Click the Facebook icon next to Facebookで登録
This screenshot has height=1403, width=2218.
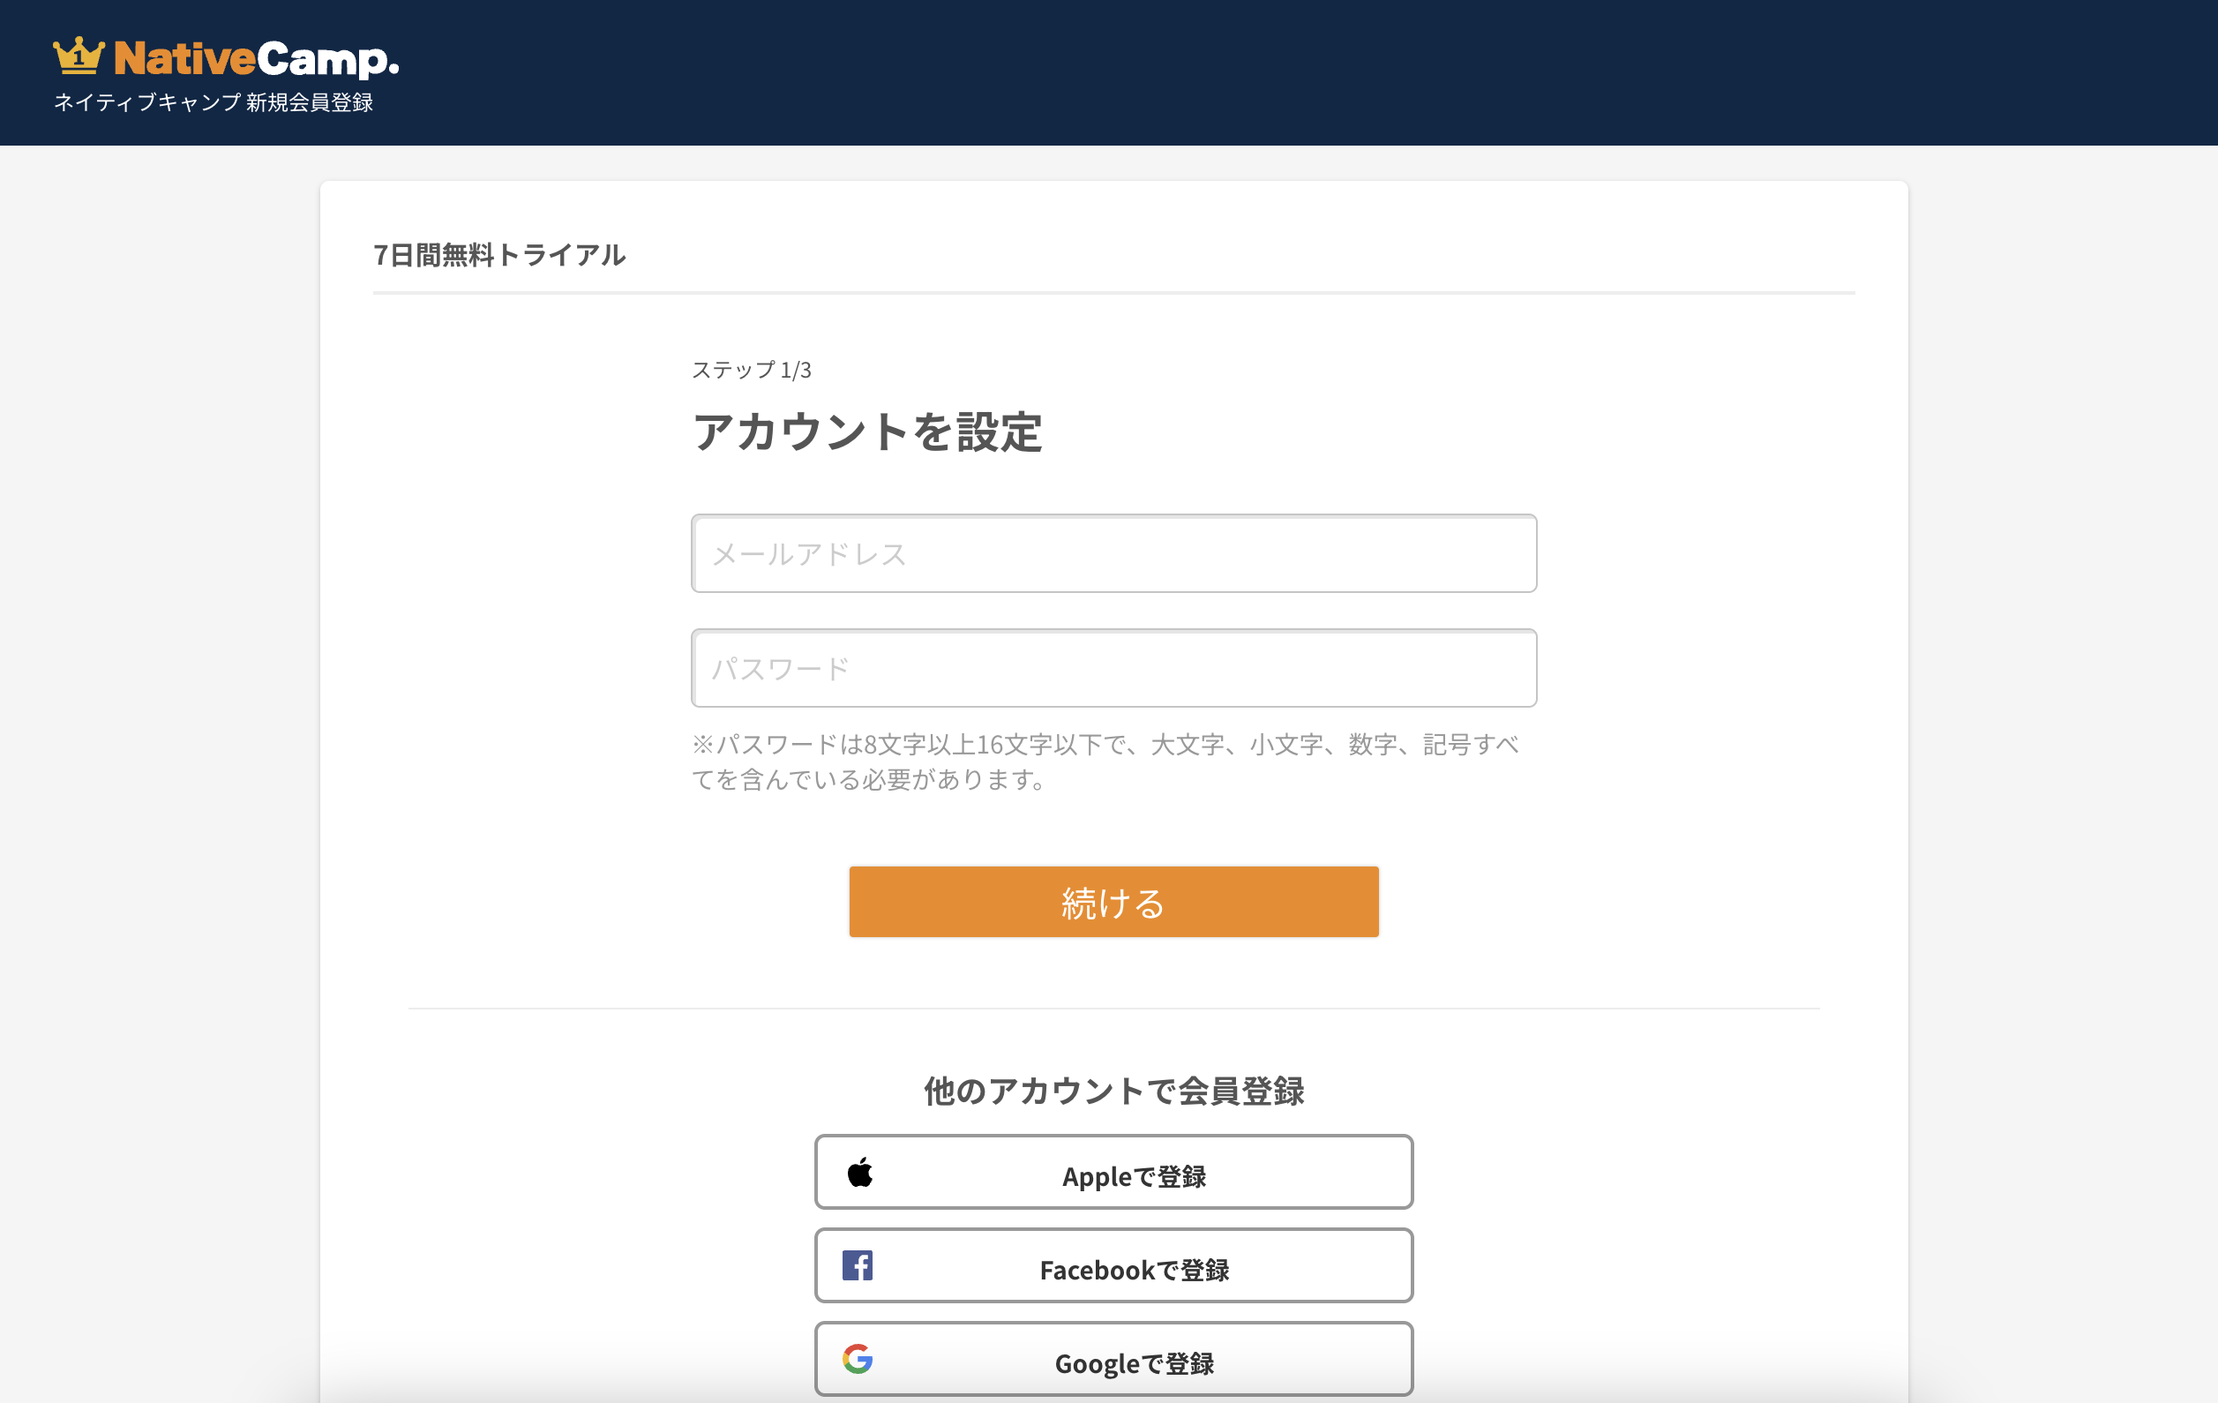[x=858, y=1264]
